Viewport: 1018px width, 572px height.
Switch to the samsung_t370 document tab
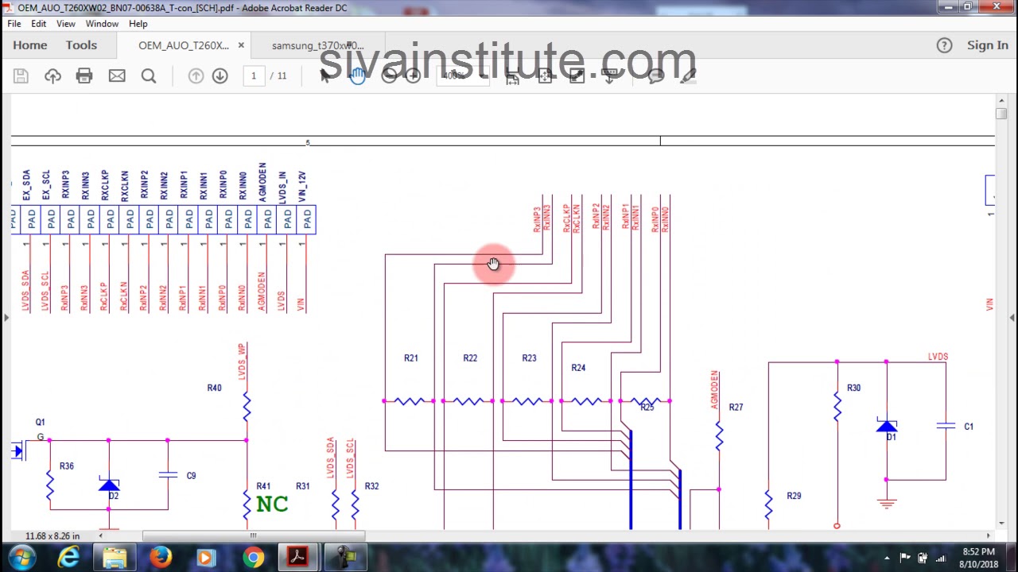click(x=318, y=45)
